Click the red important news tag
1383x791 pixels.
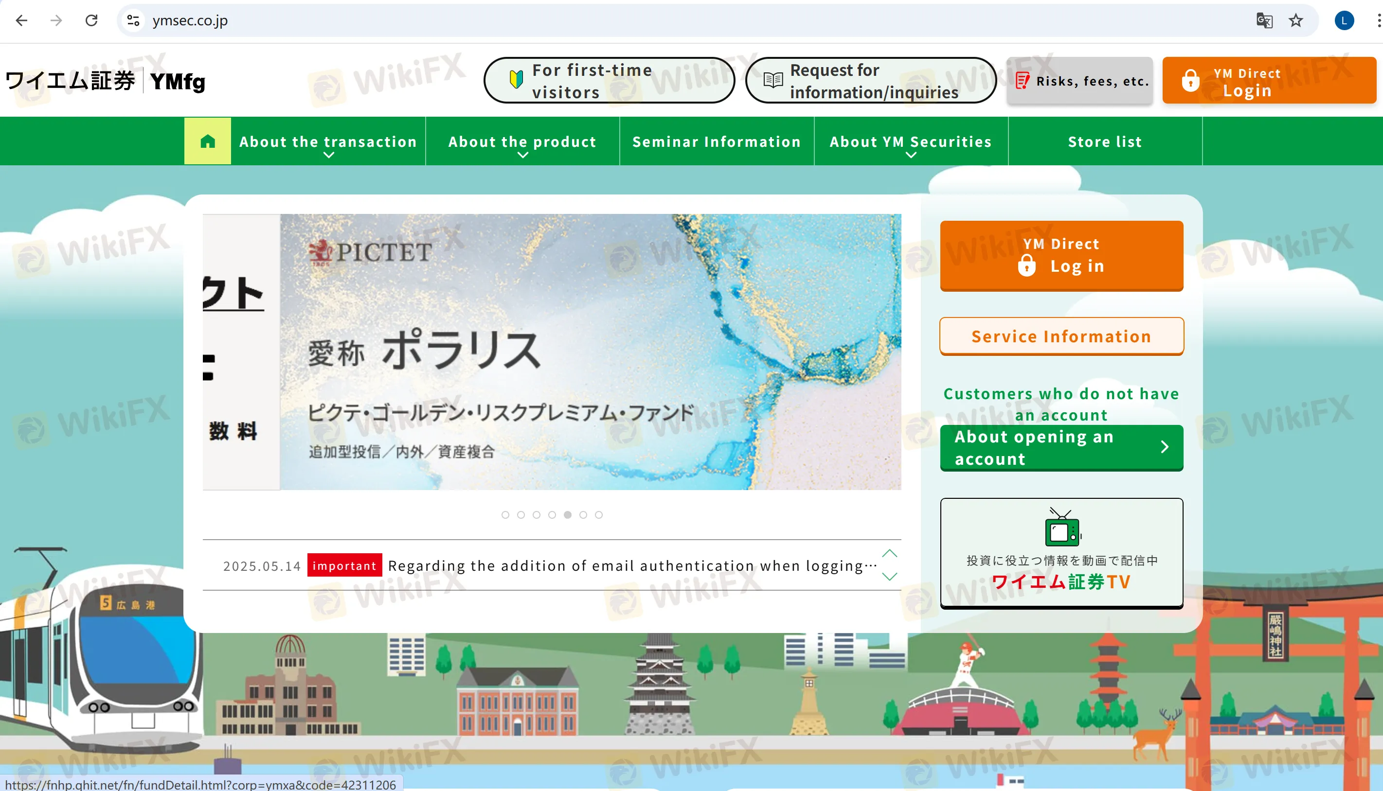point(344,565)
